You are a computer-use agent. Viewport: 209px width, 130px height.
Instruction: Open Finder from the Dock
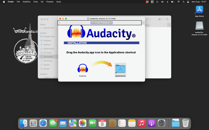tap(24, 123)
